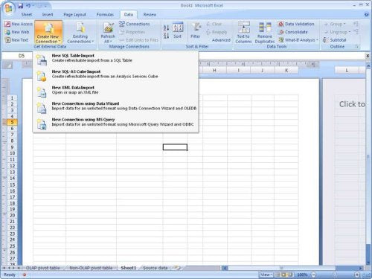Open the Source data sheet tab

155,268
